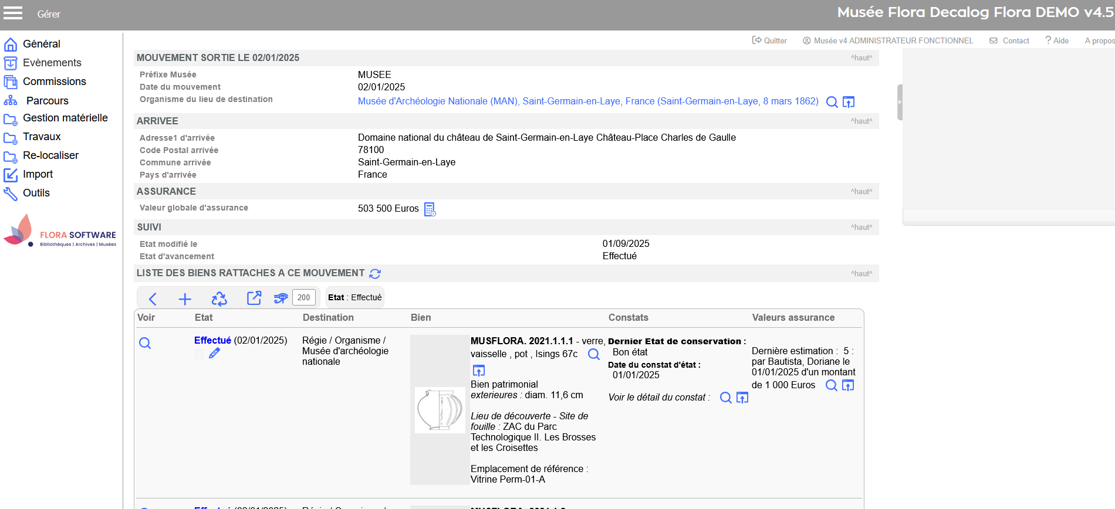Expand the Travaux folder in sidebar
This screenshot has width=1115, height=509.
(42, 137)
